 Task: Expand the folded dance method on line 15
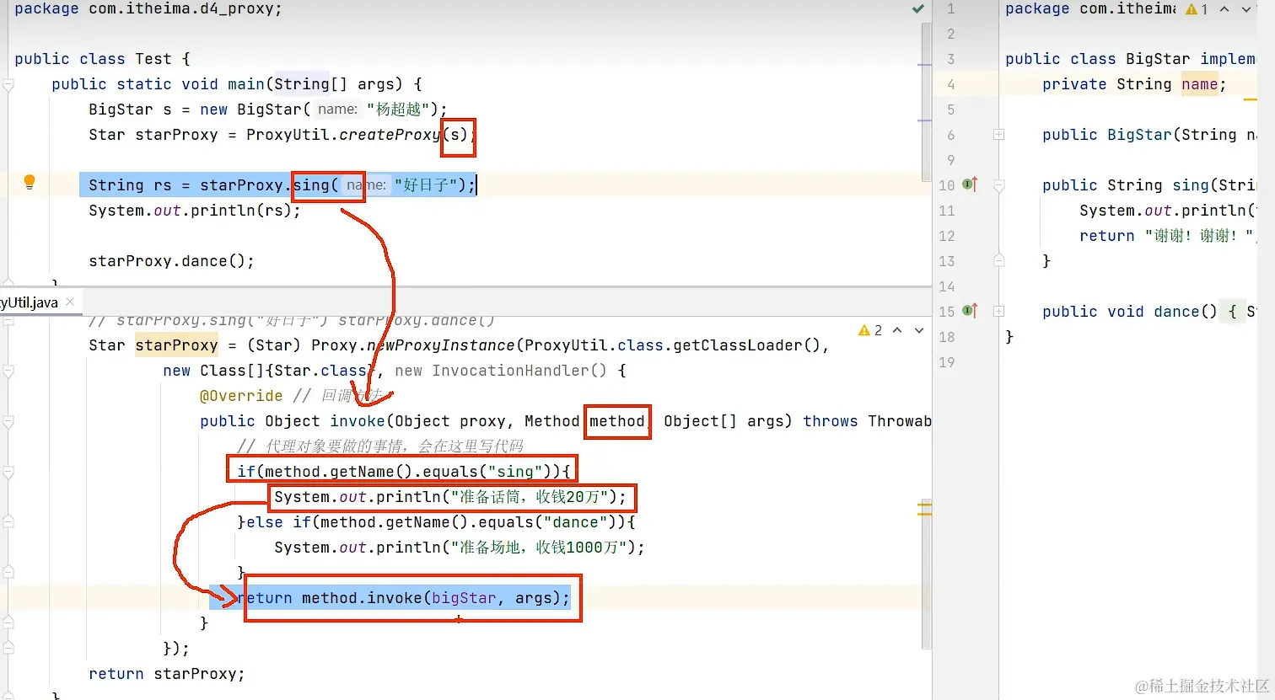(998, 312)
